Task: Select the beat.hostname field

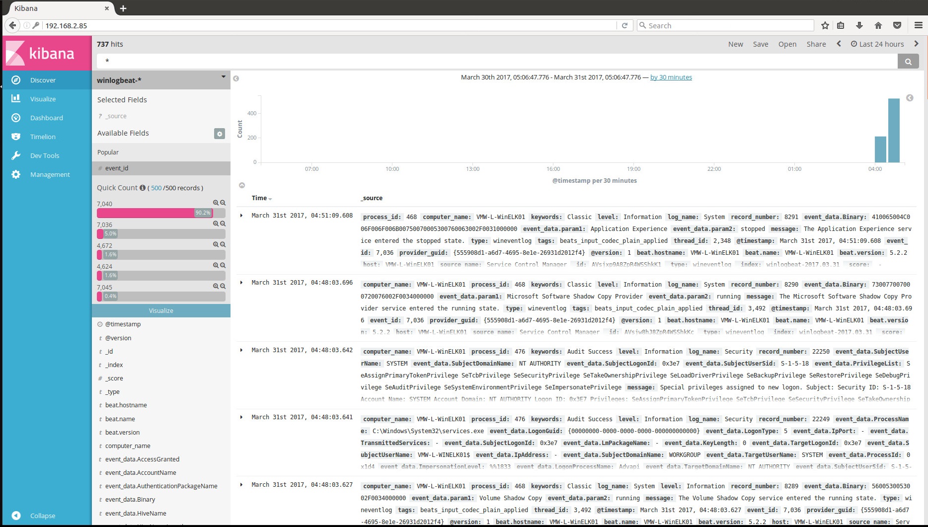Action: click(x=126, y=405)
